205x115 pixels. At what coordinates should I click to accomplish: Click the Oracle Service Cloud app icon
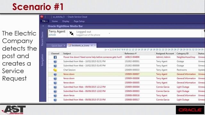click(42, 17)
